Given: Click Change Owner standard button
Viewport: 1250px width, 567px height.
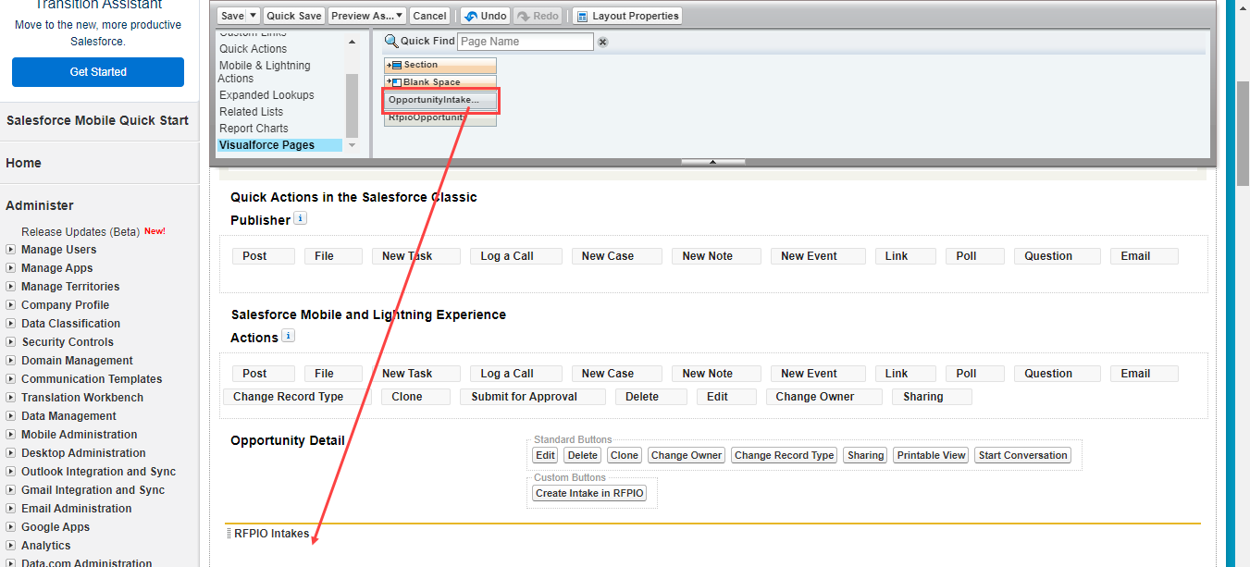Looking at the screenshot, I should 687,455.
